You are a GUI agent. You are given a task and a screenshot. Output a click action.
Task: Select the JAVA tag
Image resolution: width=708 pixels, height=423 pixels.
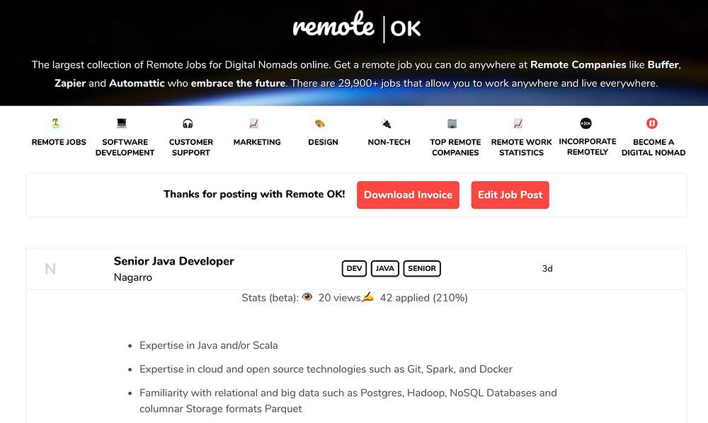point(384,268)
